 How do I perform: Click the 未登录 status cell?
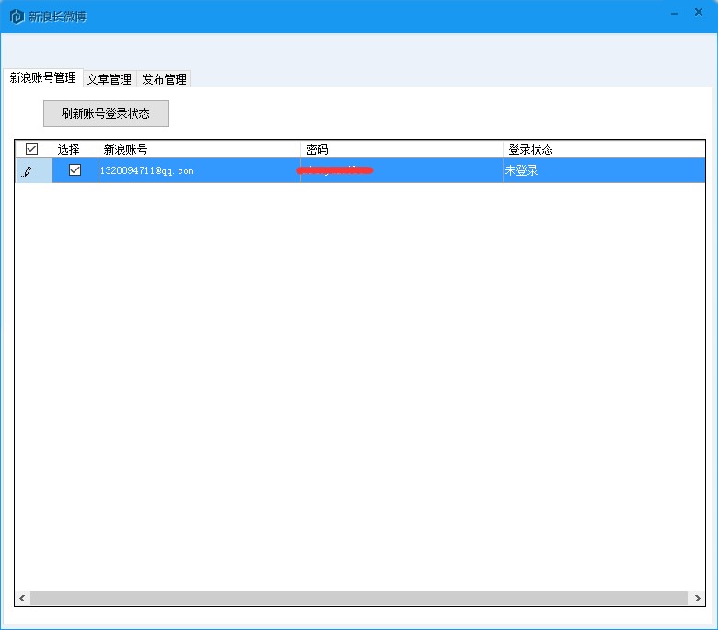coord(604,170)
